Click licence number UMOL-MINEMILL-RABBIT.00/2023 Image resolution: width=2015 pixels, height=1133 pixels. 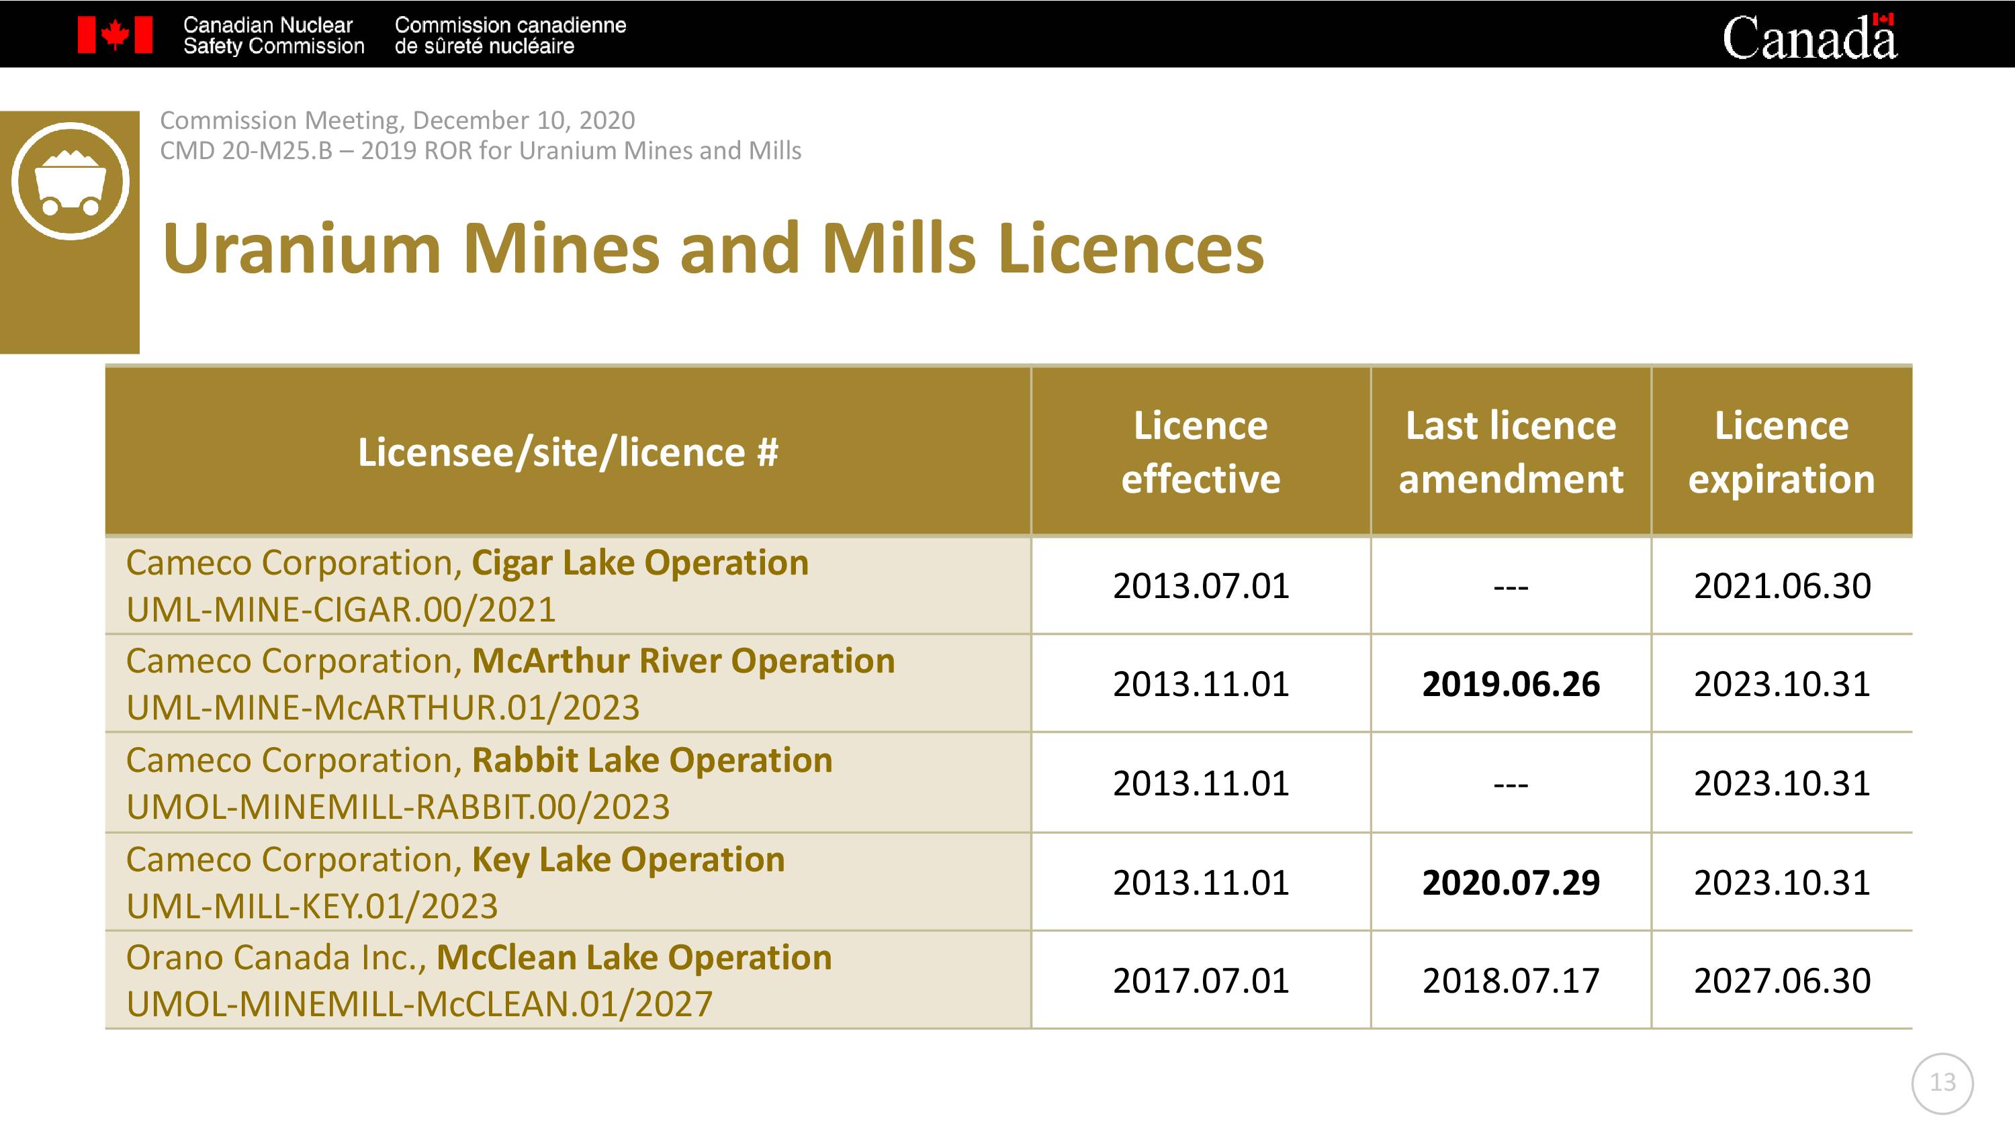click(398, 807)
